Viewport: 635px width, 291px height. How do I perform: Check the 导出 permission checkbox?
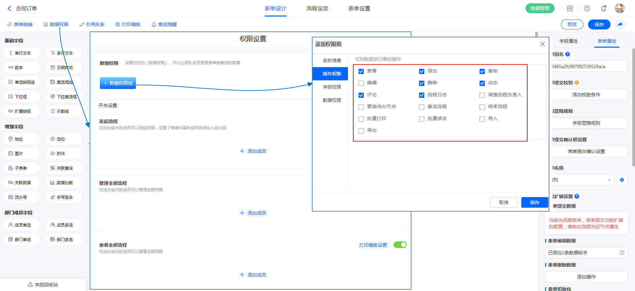(x=361, y=131)
